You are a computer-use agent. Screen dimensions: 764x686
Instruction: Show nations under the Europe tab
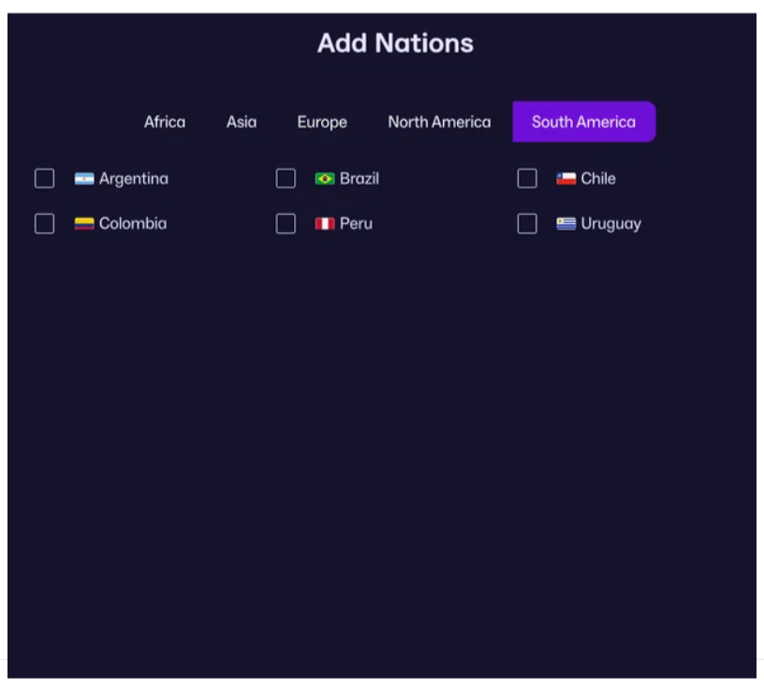[x=322, y=122]
